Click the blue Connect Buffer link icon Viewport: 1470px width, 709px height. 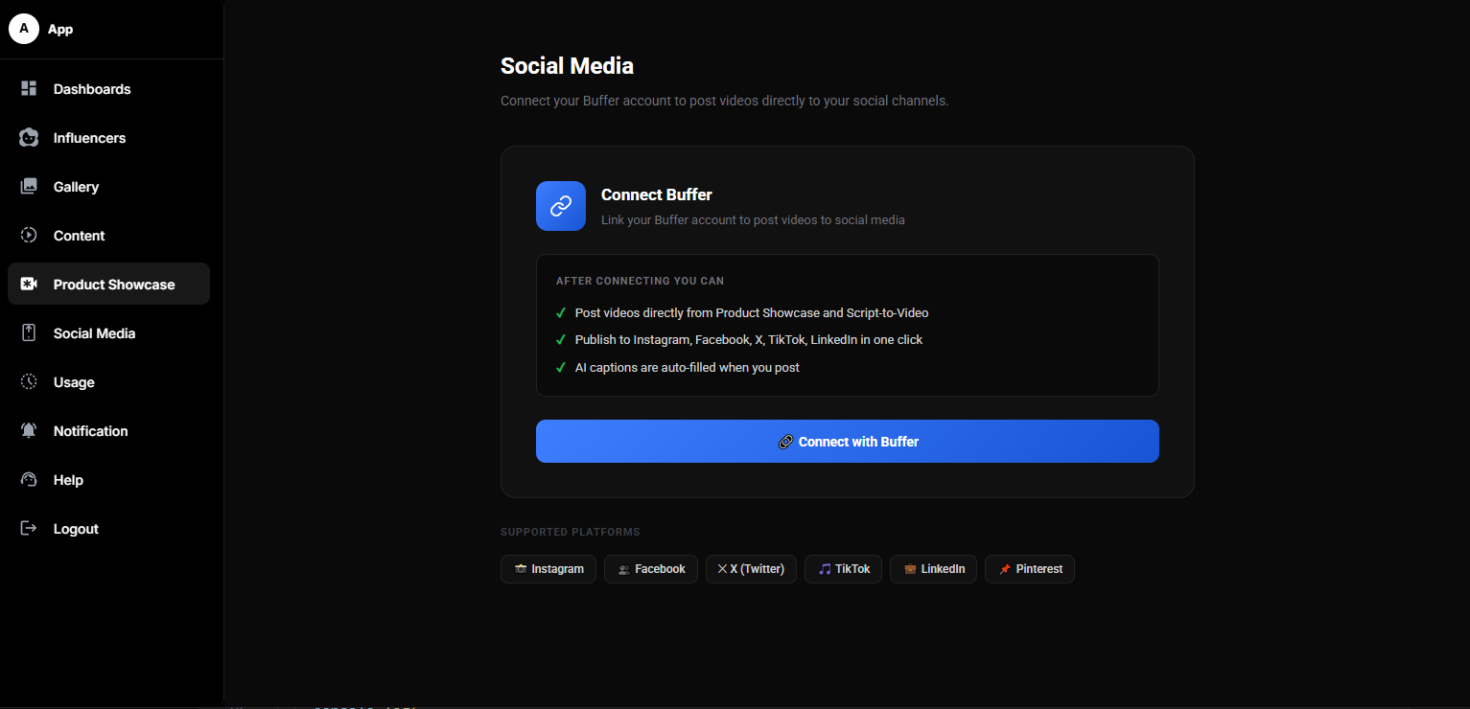coord(561,206)
